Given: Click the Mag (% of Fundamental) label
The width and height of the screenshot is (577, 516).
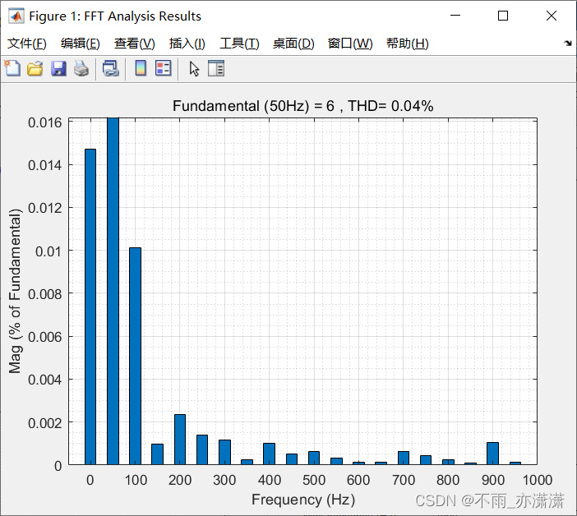Looking at the screenshot, I should pos(15,291).
